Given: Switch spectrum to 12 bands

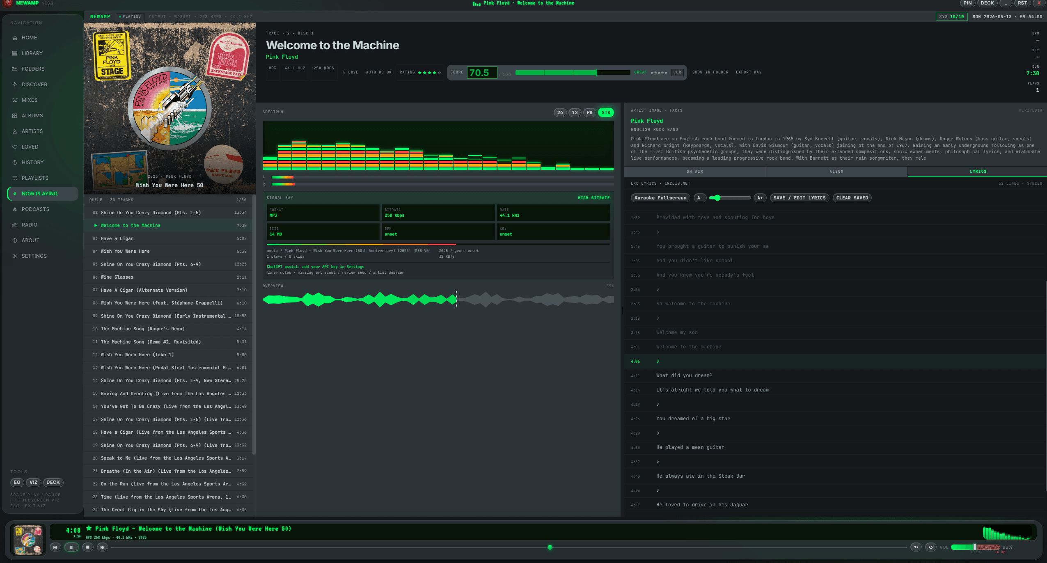Looking at the screenshot, I should (x=575, y=112).
